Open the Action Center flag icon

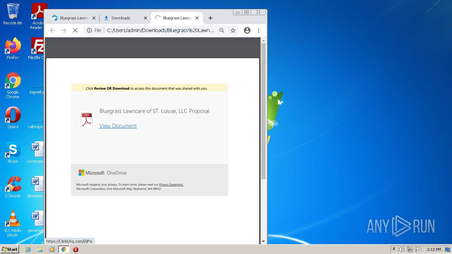click(418, 249)
